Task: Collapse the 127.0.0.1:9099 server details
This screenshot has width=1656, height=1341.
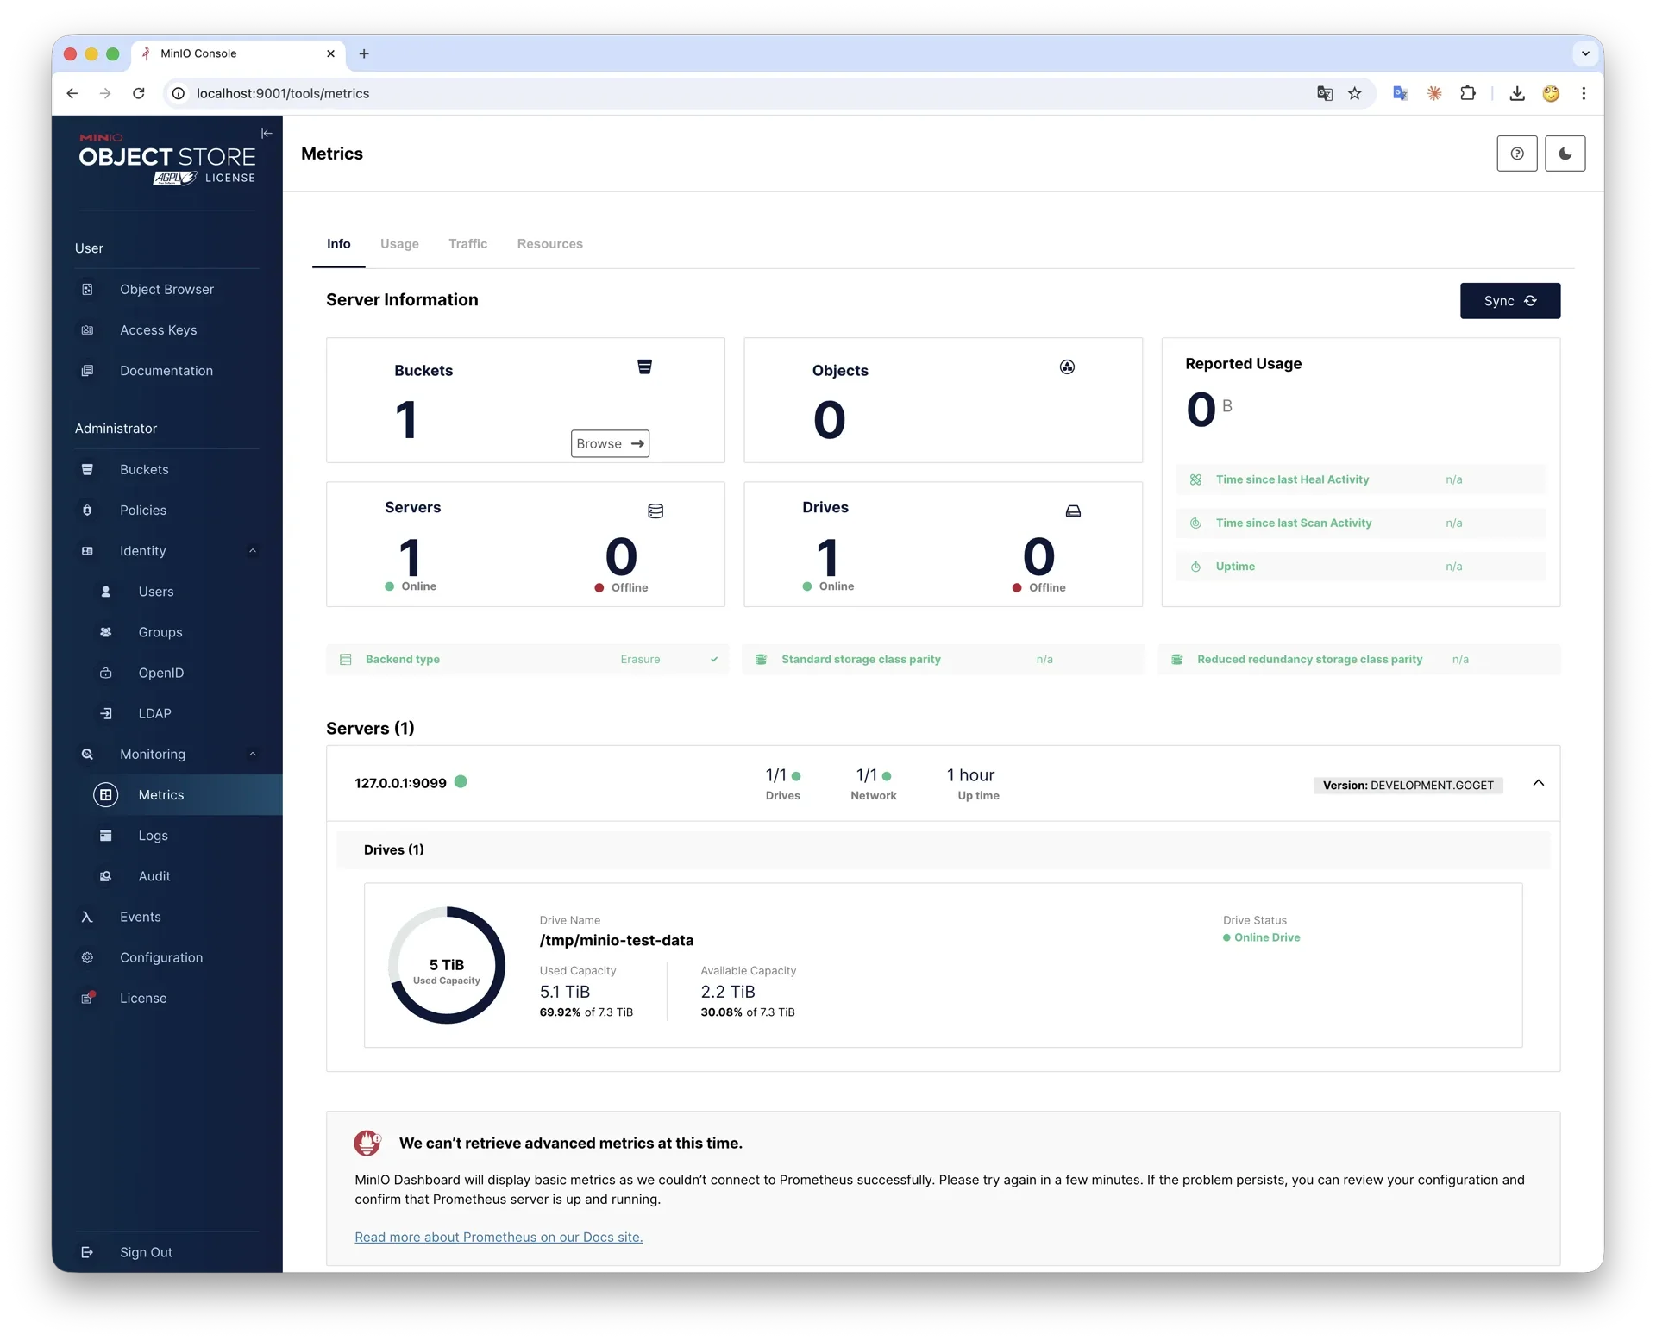Action: point(1538,783)
